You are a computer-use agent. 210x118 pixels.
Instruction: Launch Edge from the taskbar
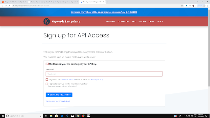pos(62,116)
